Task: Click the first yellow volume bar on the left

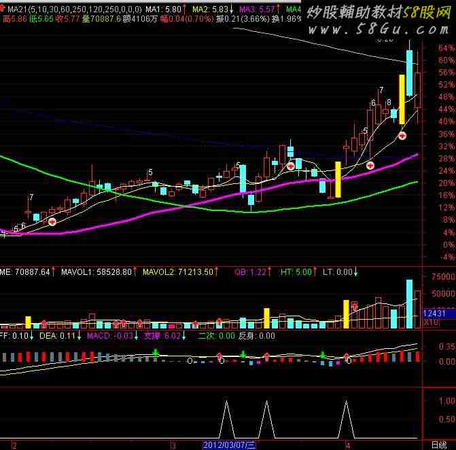Action: pos(28,322)
